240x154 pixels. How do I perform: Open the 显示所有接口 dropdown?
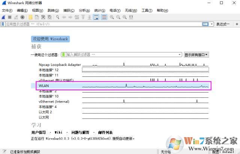coord(196,55)
